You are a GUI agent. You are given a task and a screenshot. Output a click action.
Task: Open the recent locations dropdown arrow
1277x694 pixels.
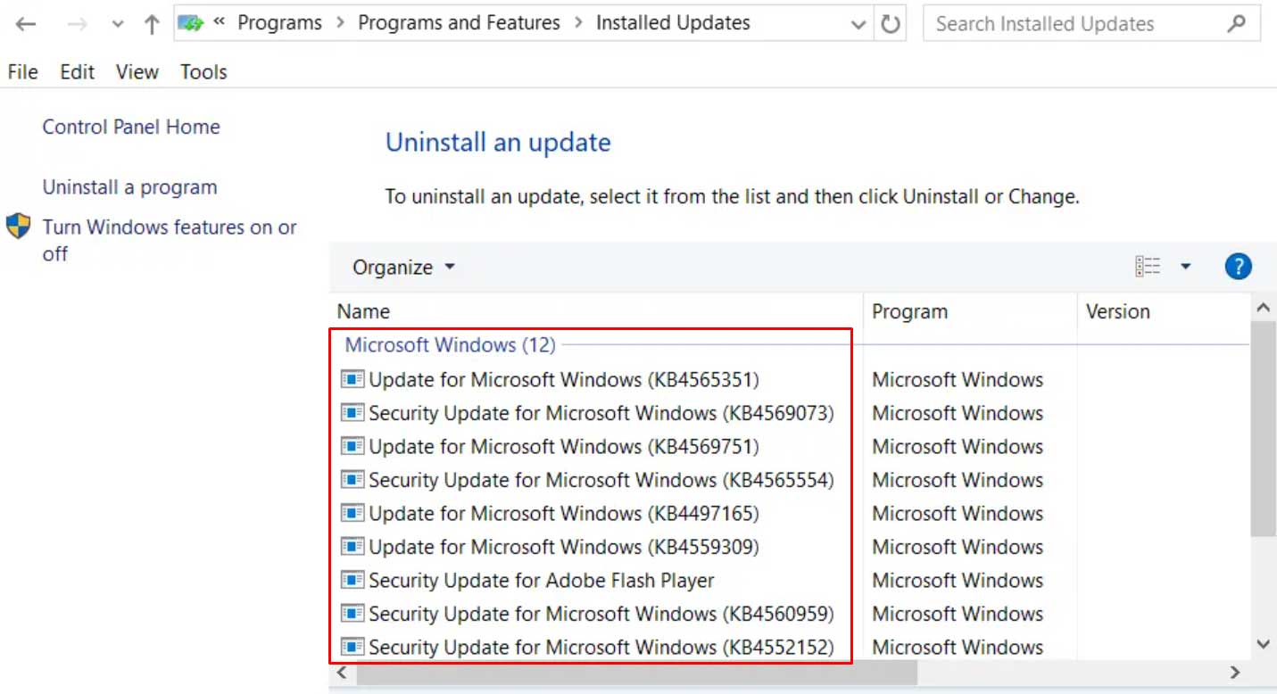coord(118,24)
